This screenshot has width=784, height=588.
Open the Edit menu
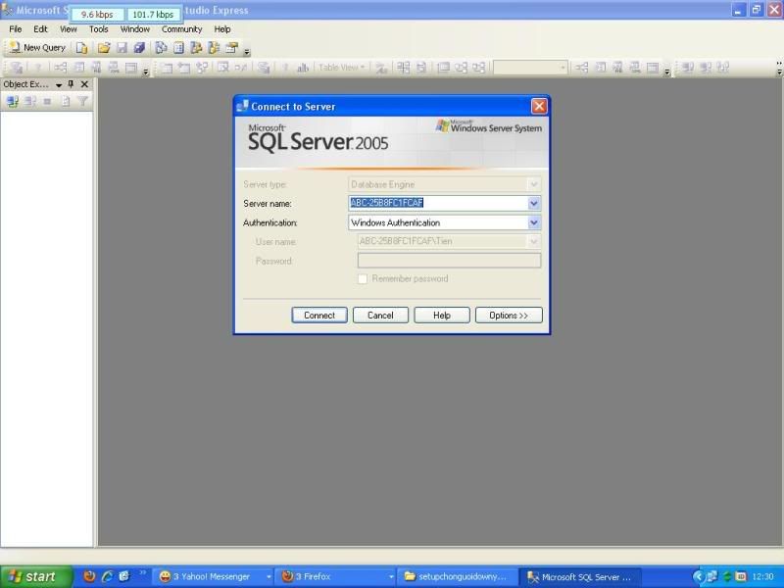[40, 29]
